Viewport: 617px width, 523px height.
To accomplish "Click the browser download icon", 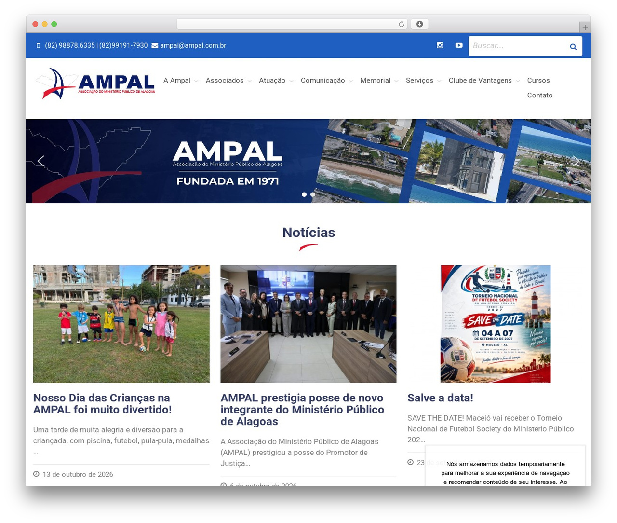I will pyautogui.click(x=419, y=24).
